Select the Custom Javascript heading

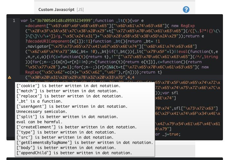click(56, 10)
